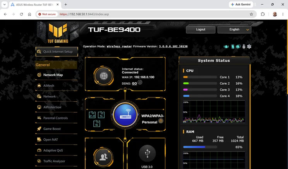
Task: Click the DDNS copy icon
Action: (140, 82)
